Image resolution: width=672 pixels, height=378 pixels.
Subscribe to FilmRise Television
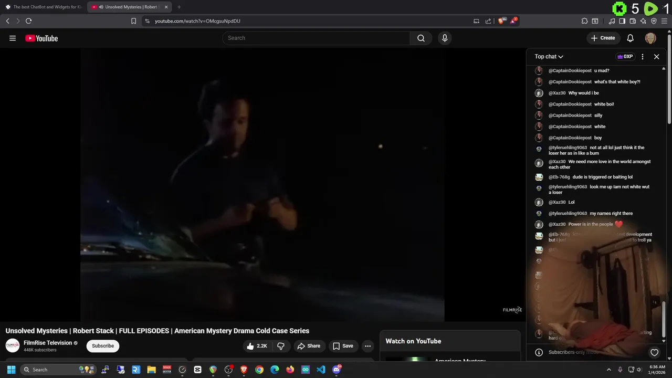coord(103,346)
